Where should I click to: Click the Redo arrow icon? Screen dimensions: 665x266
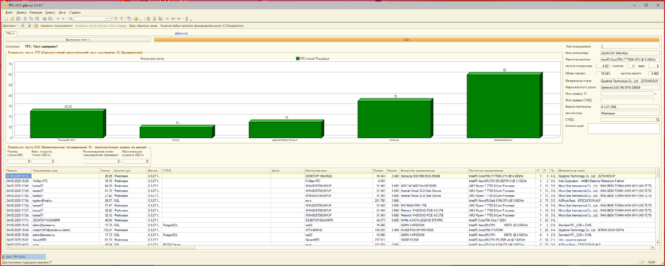(x=63, y=18)
